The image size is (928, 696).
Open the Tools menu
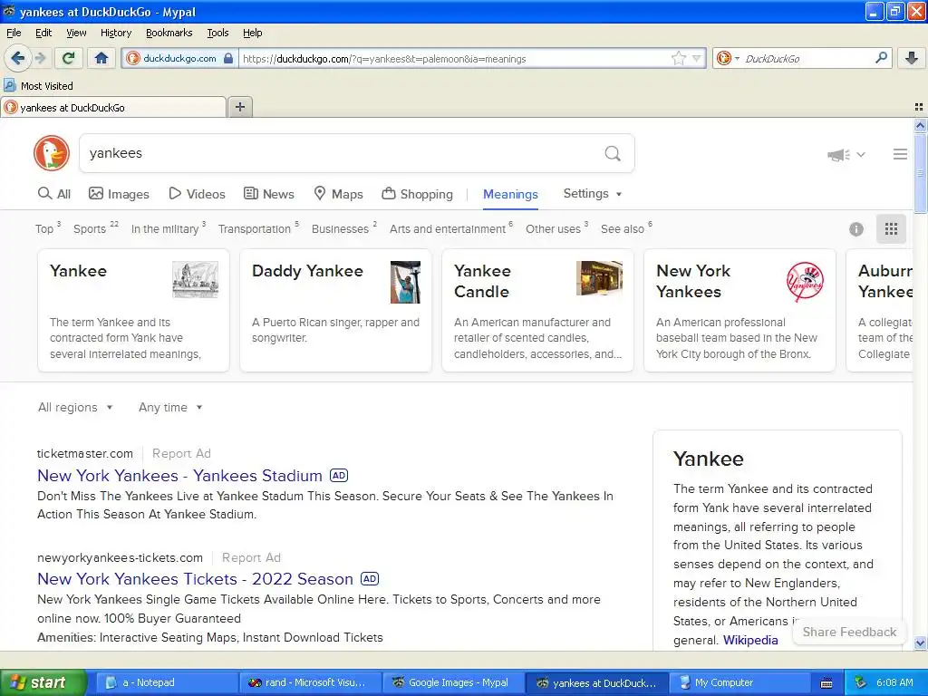[217, 33]
